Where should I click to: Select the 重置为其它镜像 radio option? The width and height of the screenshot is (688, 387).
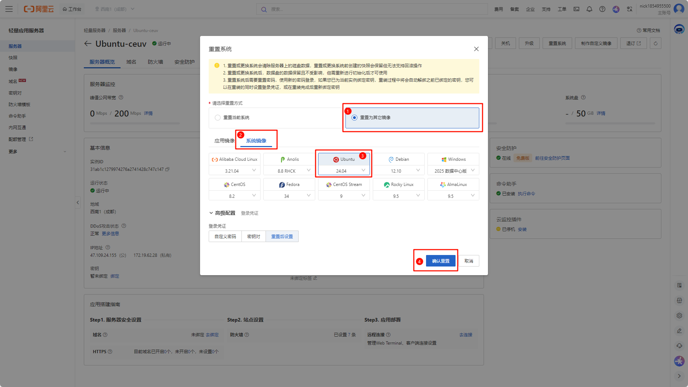point(354,118)
